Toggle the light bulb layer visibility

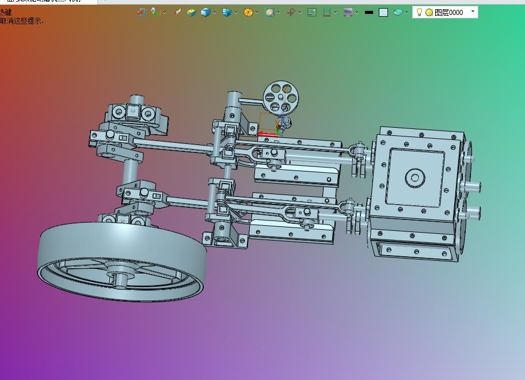pyautogui.click(x=419, y=13)
